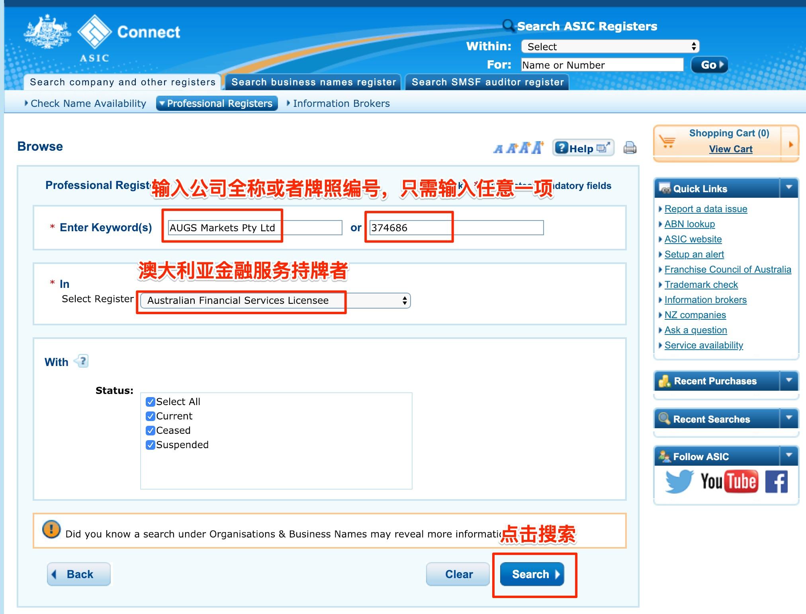This screenshot has height=614, width=806.
Task: Uncheck the Current status checkbox
Action: tap(150, 416)
